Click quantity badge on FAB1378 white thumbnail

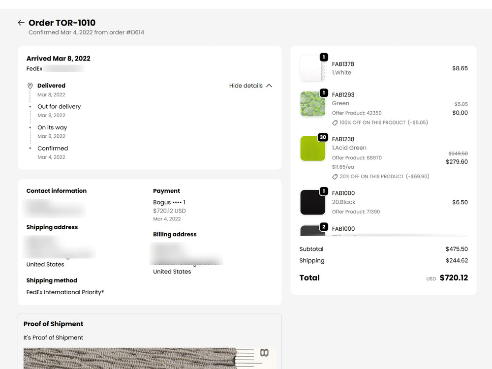pos(324,58)
